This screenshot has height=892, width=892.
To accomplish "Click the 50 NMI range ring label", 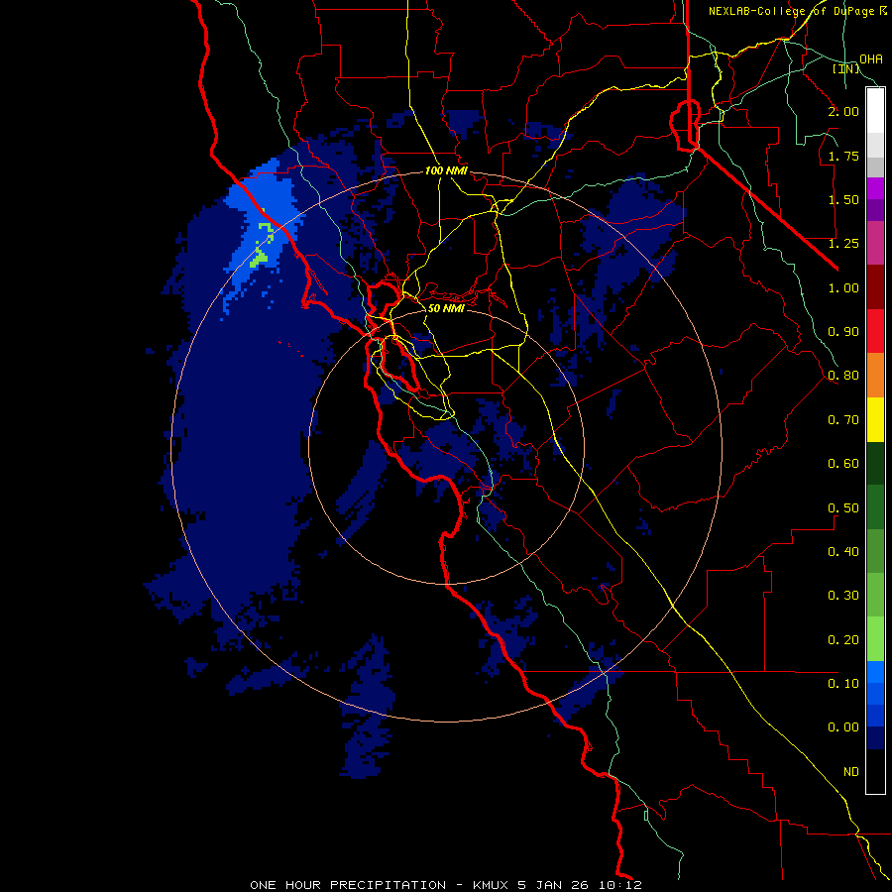I will (x=446, y=308).
